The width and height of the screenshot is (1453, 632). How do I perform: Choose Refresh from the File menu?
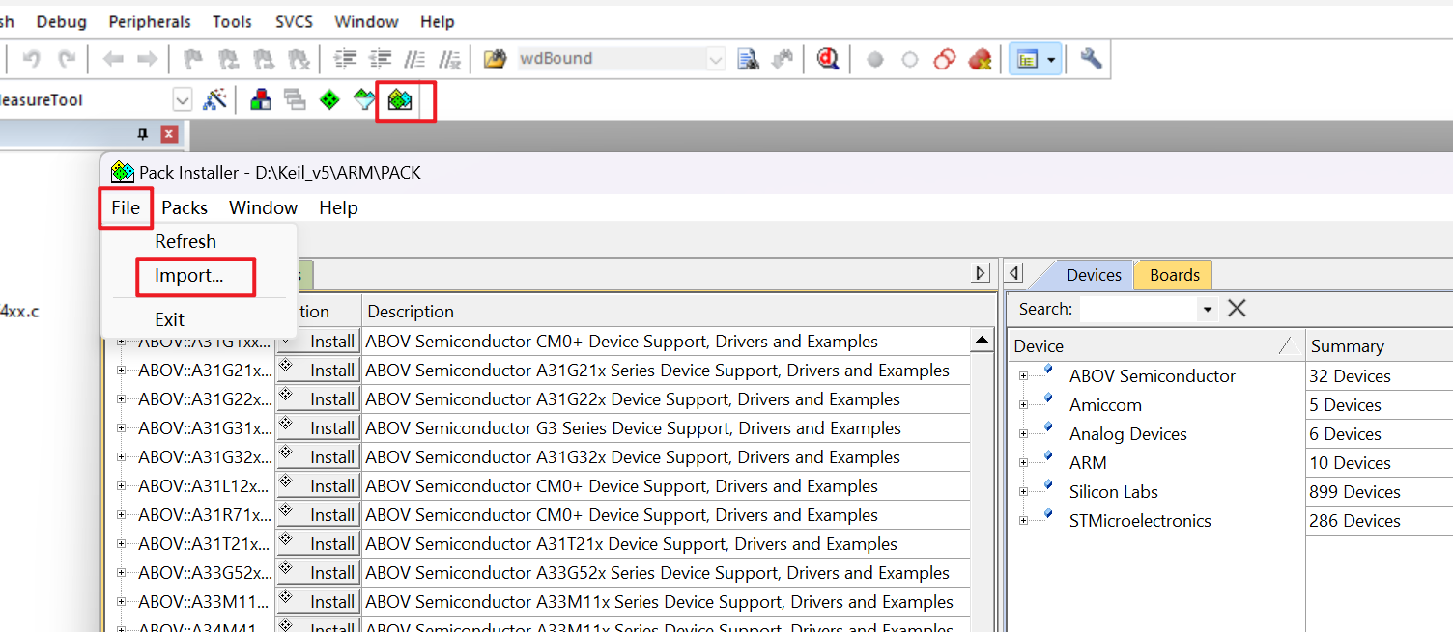pyautogui.click(x=185, y=241)
